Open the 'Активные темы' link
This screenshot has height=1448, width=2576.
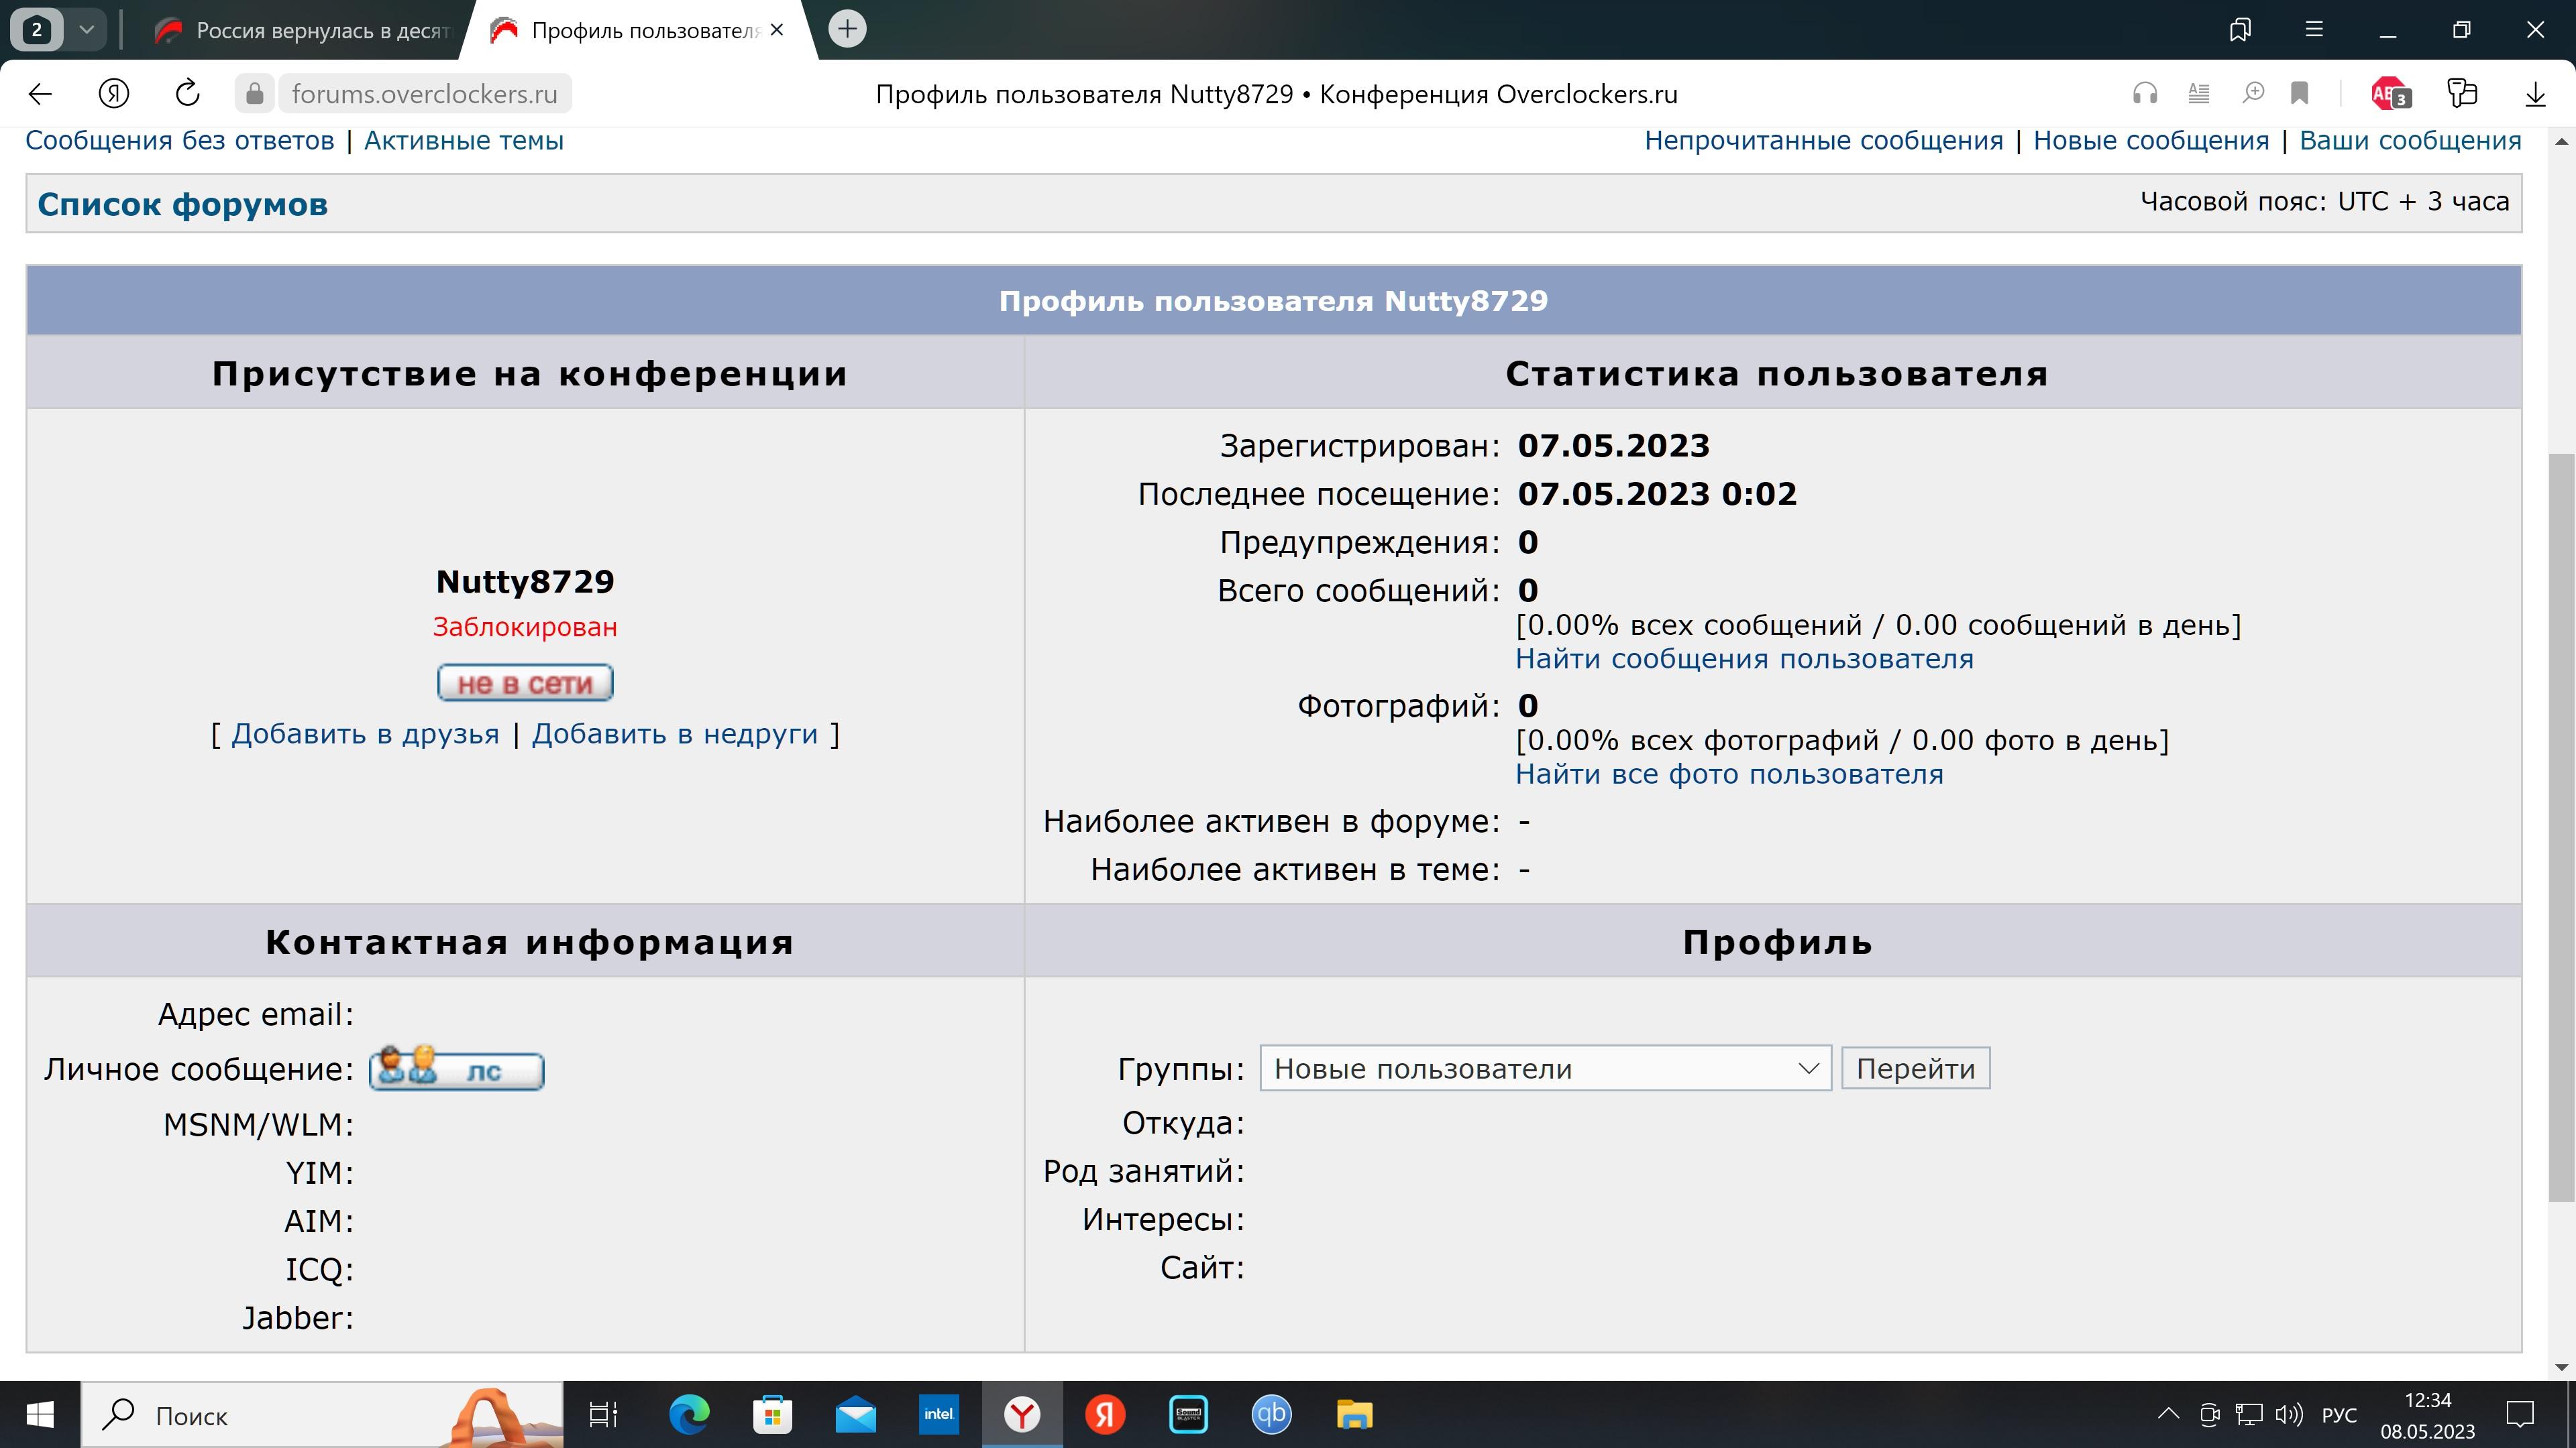(x=464, y=141)
